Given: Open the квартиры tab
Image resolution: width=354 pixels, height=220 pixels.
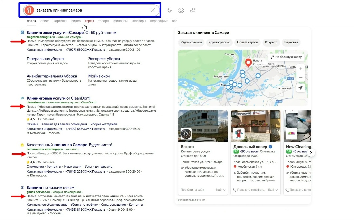Looking at the screenshot, I should [139, 21].
